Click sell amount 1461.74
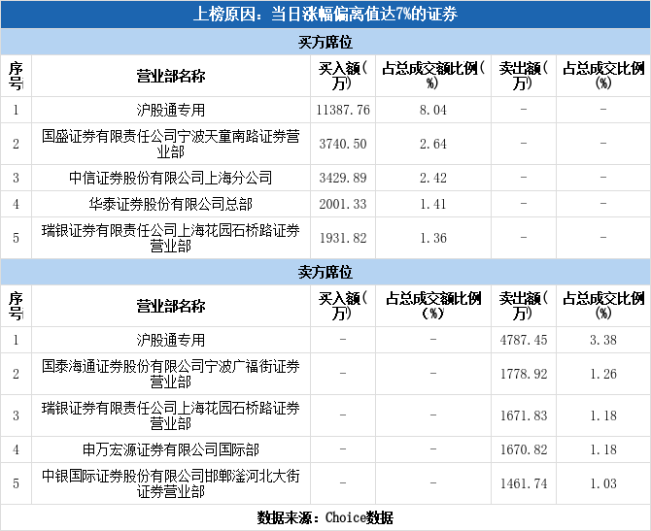Screen dimensions: 651x531 (524, 483)
